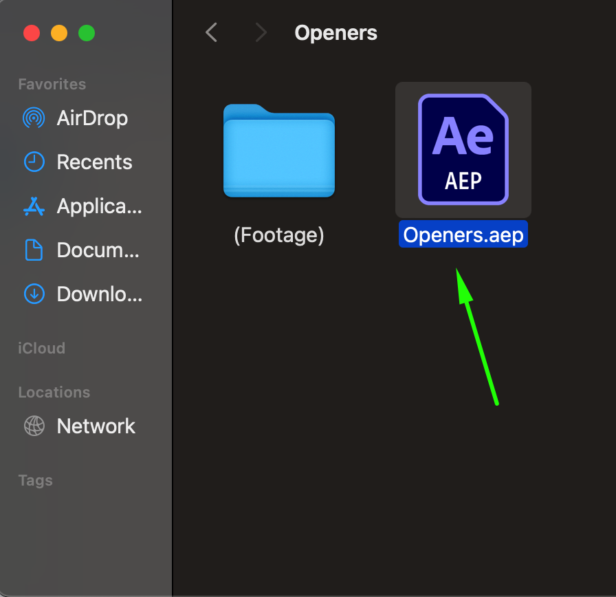The height and width of the screenshot is (597, 616).
Task: Click the Openers window title
Action: tap(335, 32)
